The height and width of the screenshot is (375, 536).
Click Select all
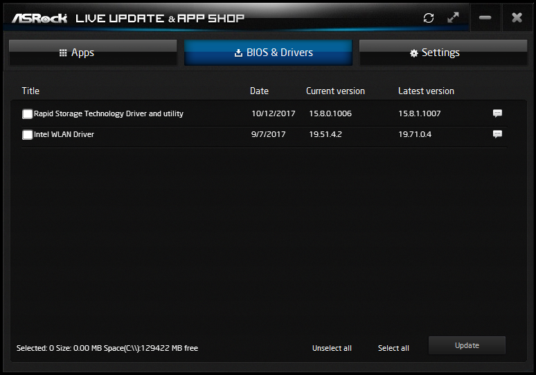click(x=393, y=348)
